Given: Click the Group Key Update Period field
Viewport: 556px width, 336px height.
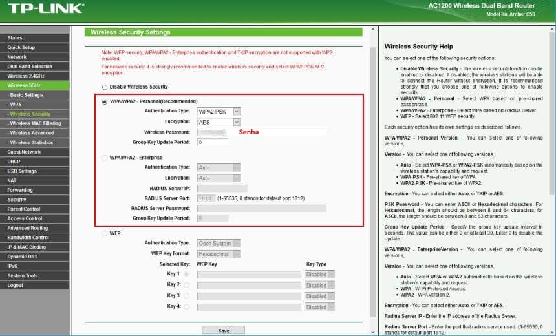Looking at the screenshot, I should coord(212,142).
